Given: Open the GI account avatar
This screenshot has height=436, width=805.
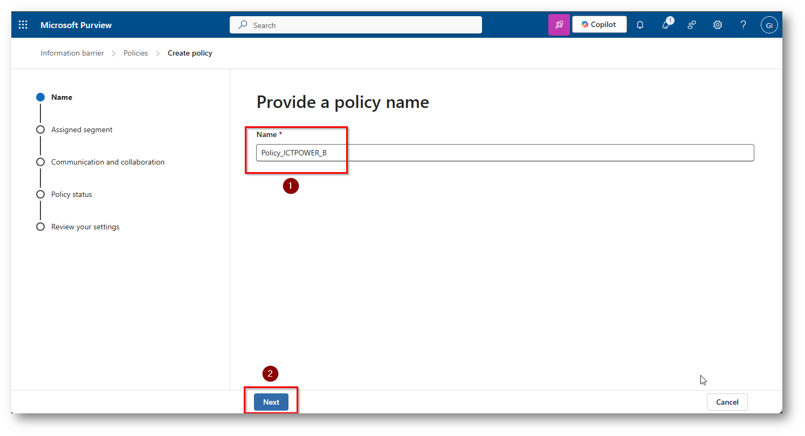Looking at the screenshot, I should (x=769, y=25).
